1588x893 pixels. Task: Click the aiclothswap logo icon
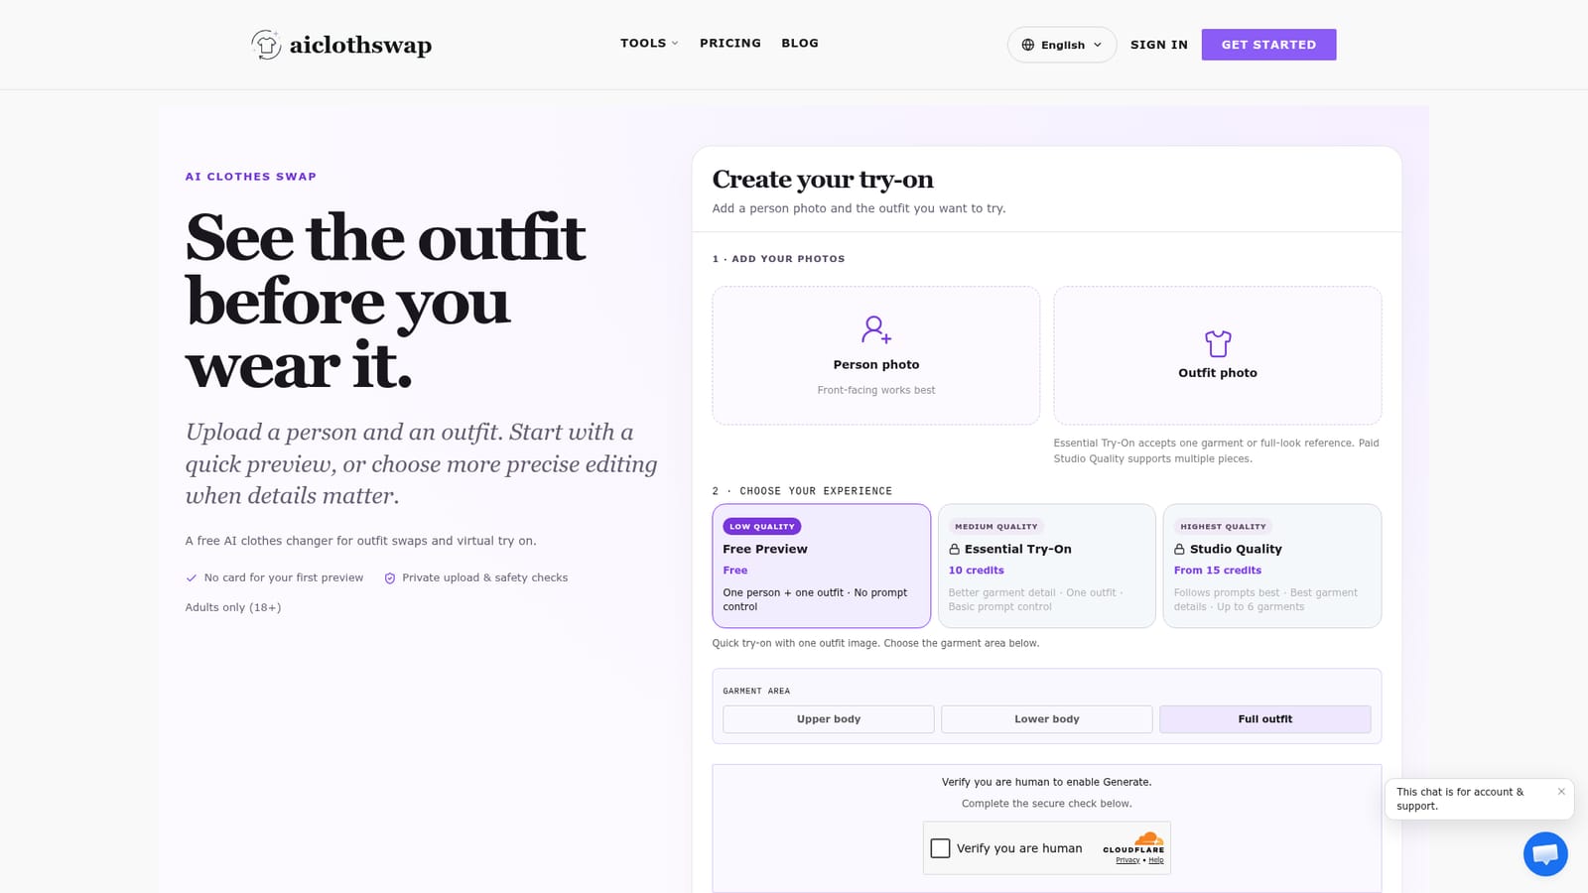coord(266,45)
